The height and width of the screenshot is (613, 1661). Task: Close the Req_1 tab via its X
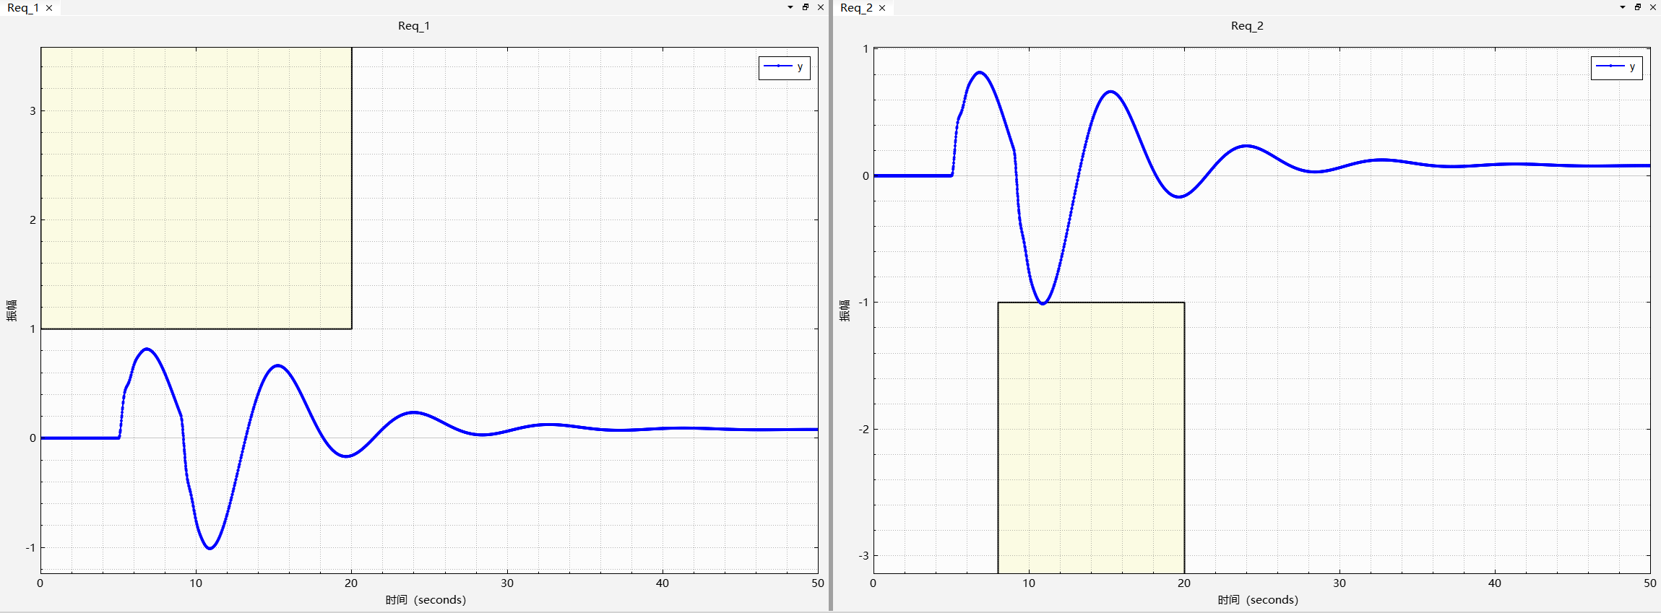pyautogui.click(x=49, y=8)
